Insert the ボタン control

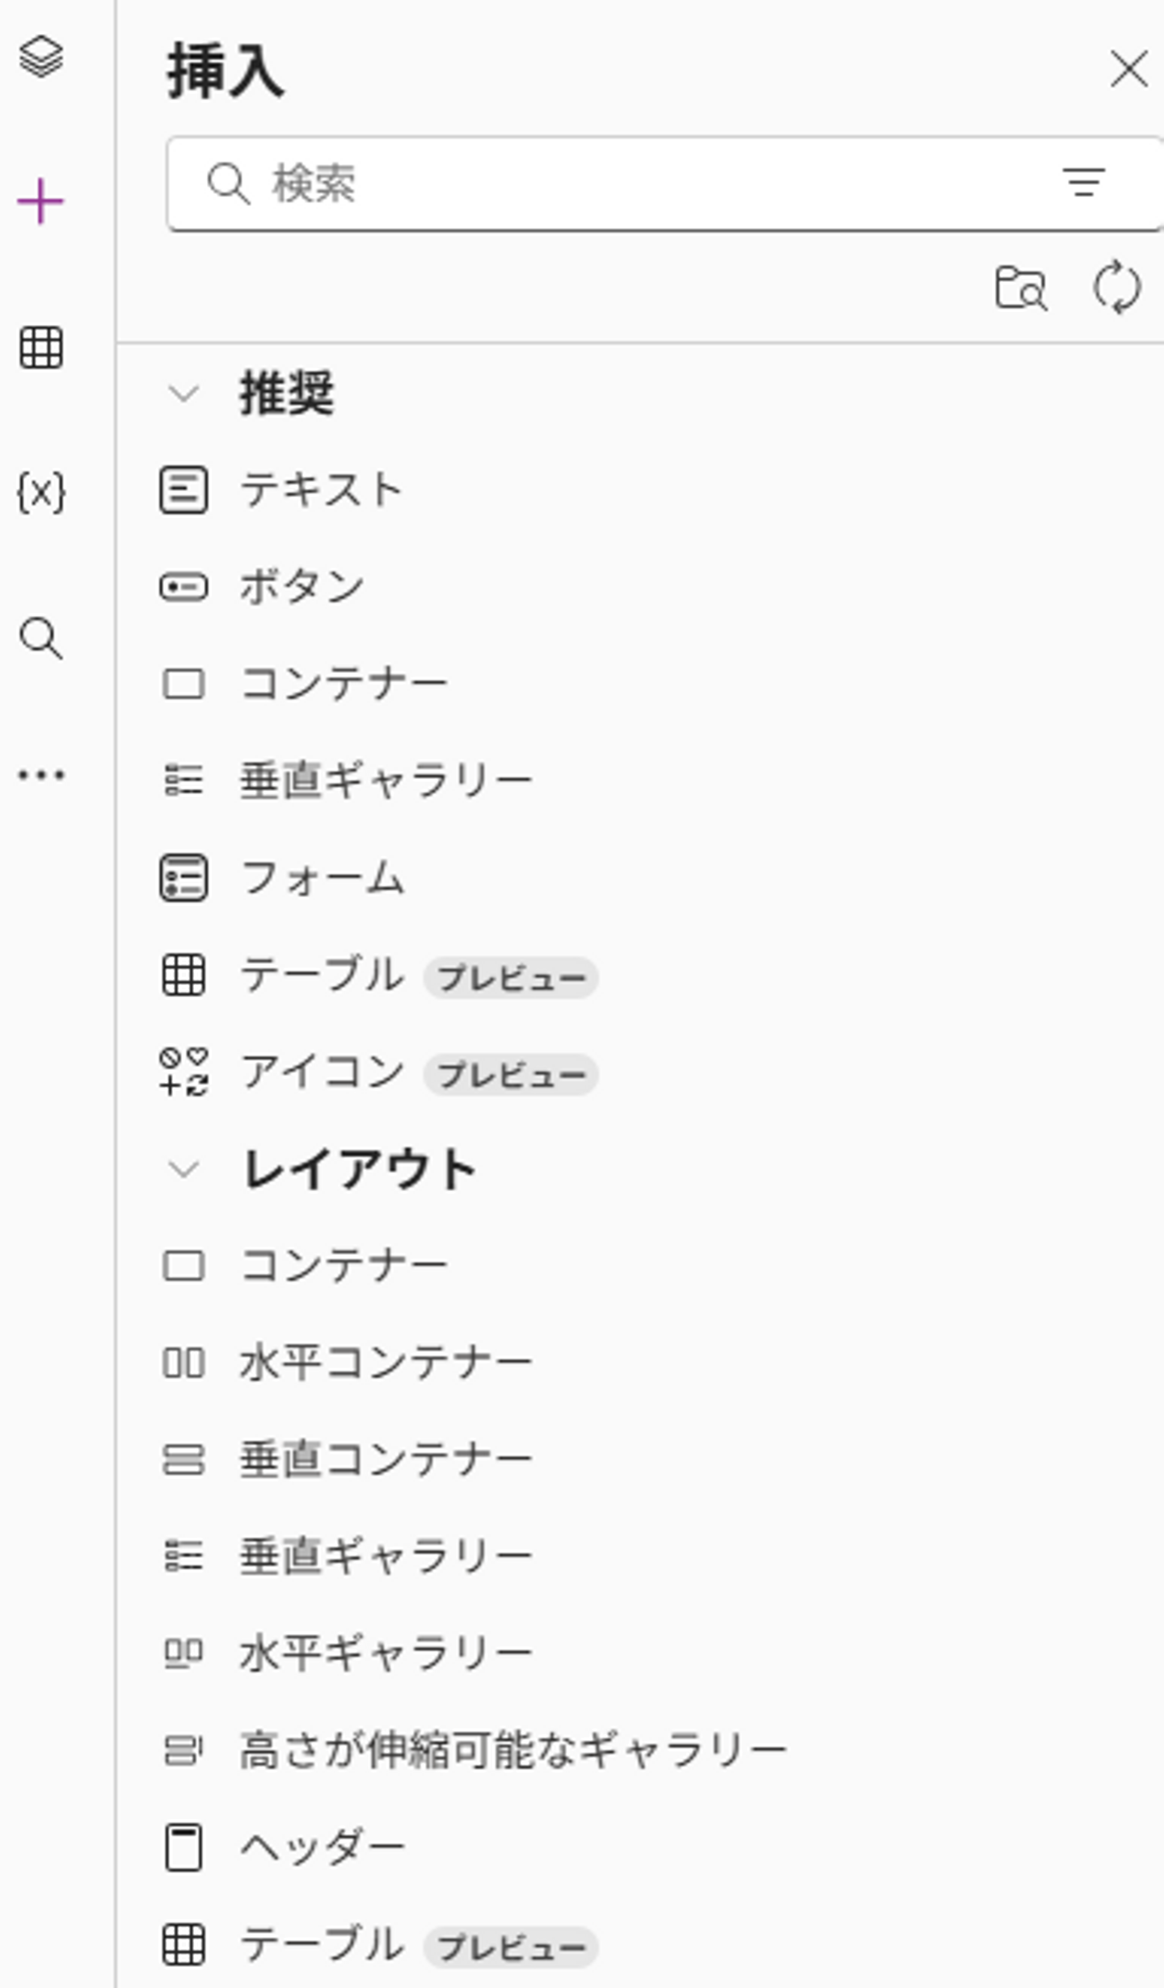[x=302, y=588]
